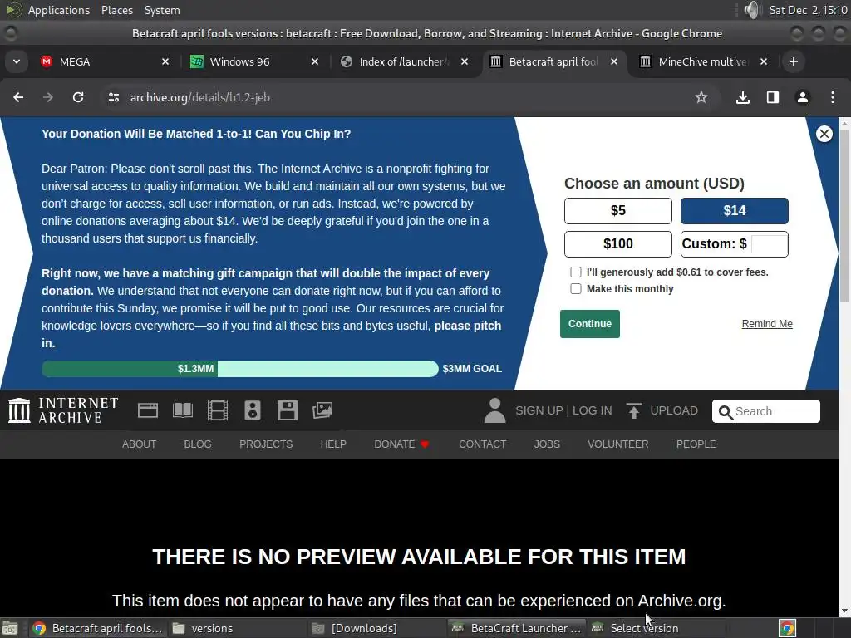
Task: Open the System menu
Action: (x=162, y=10)
